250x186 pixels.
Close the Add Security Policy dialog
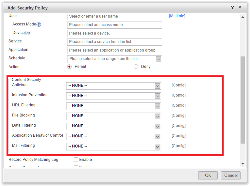pyautogui.click(x=240, y=7)
